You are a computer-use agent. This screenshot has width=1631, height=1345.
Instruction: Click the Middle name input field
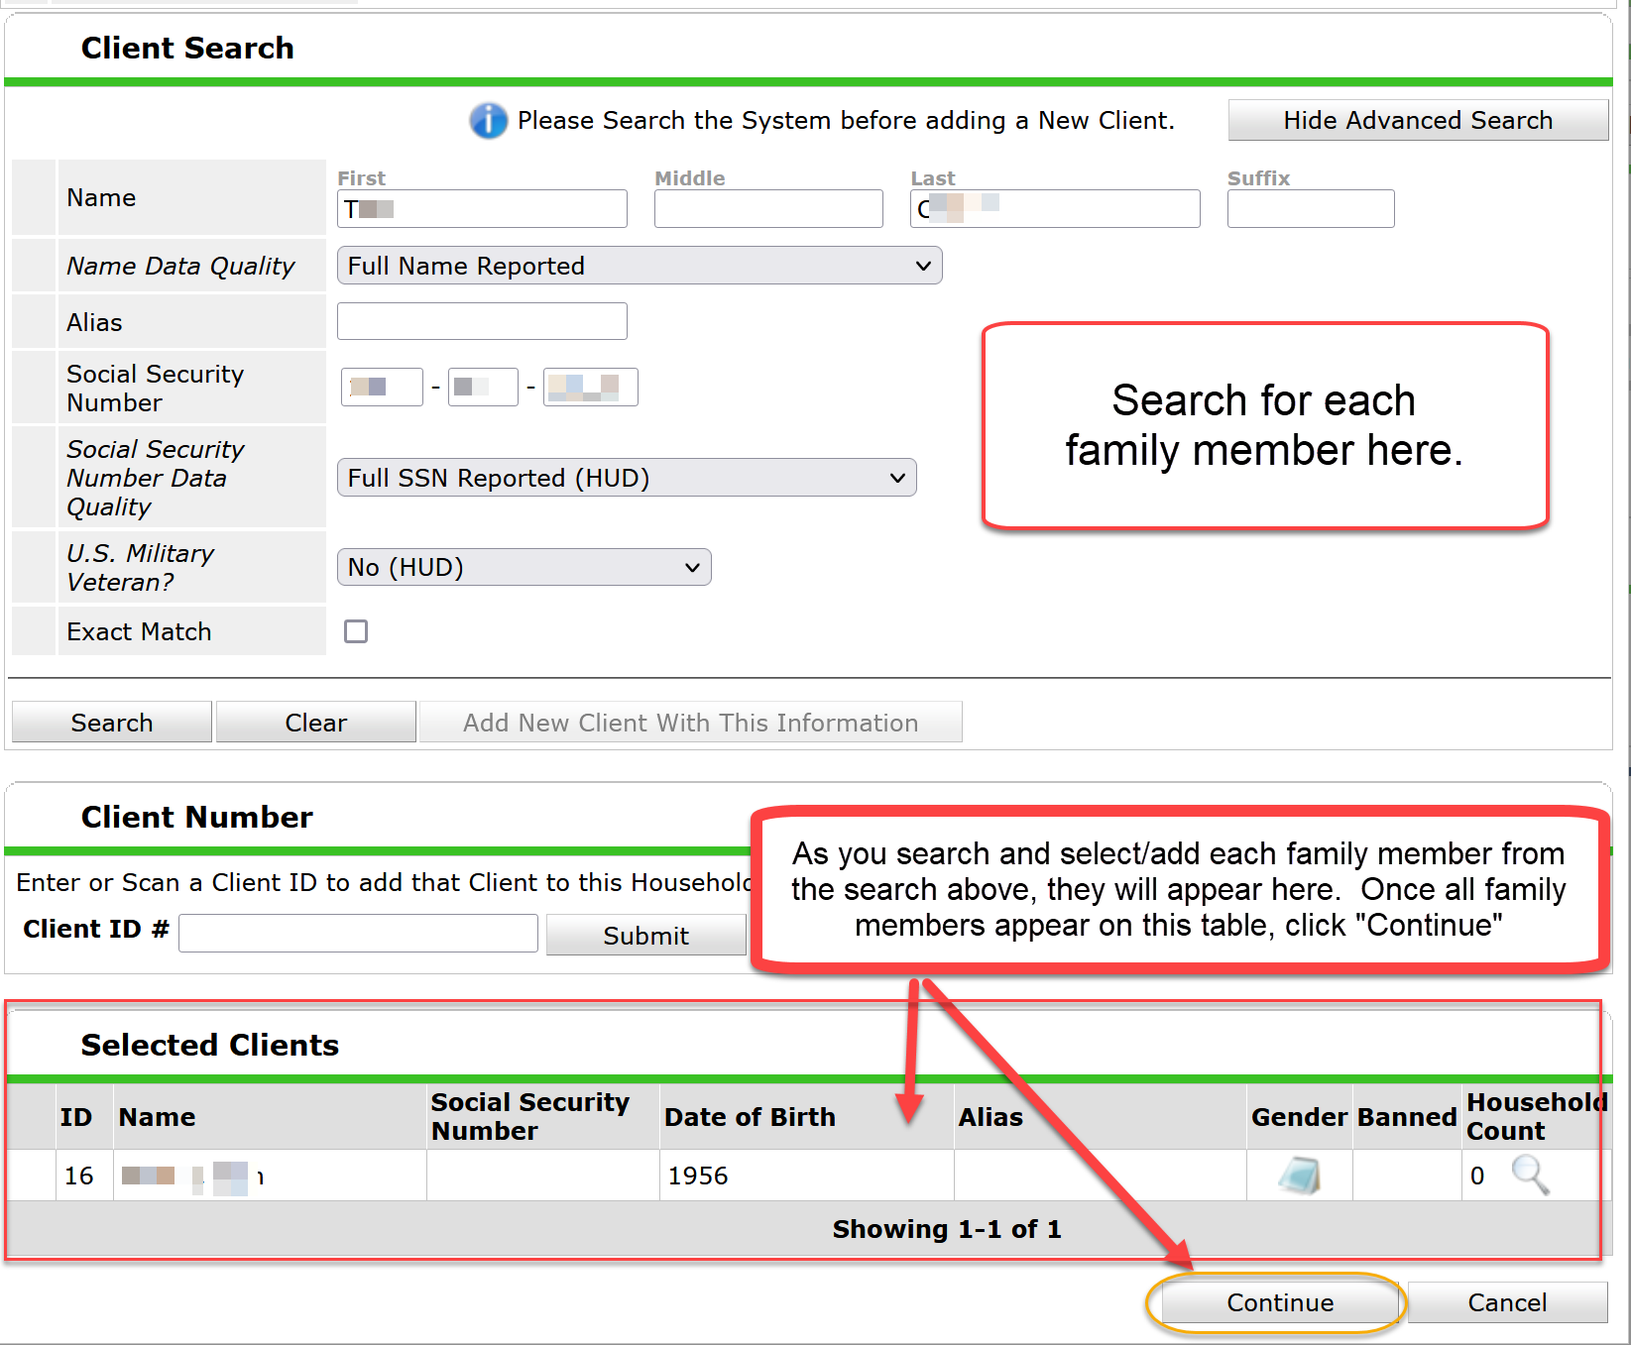tap(767, 208)
